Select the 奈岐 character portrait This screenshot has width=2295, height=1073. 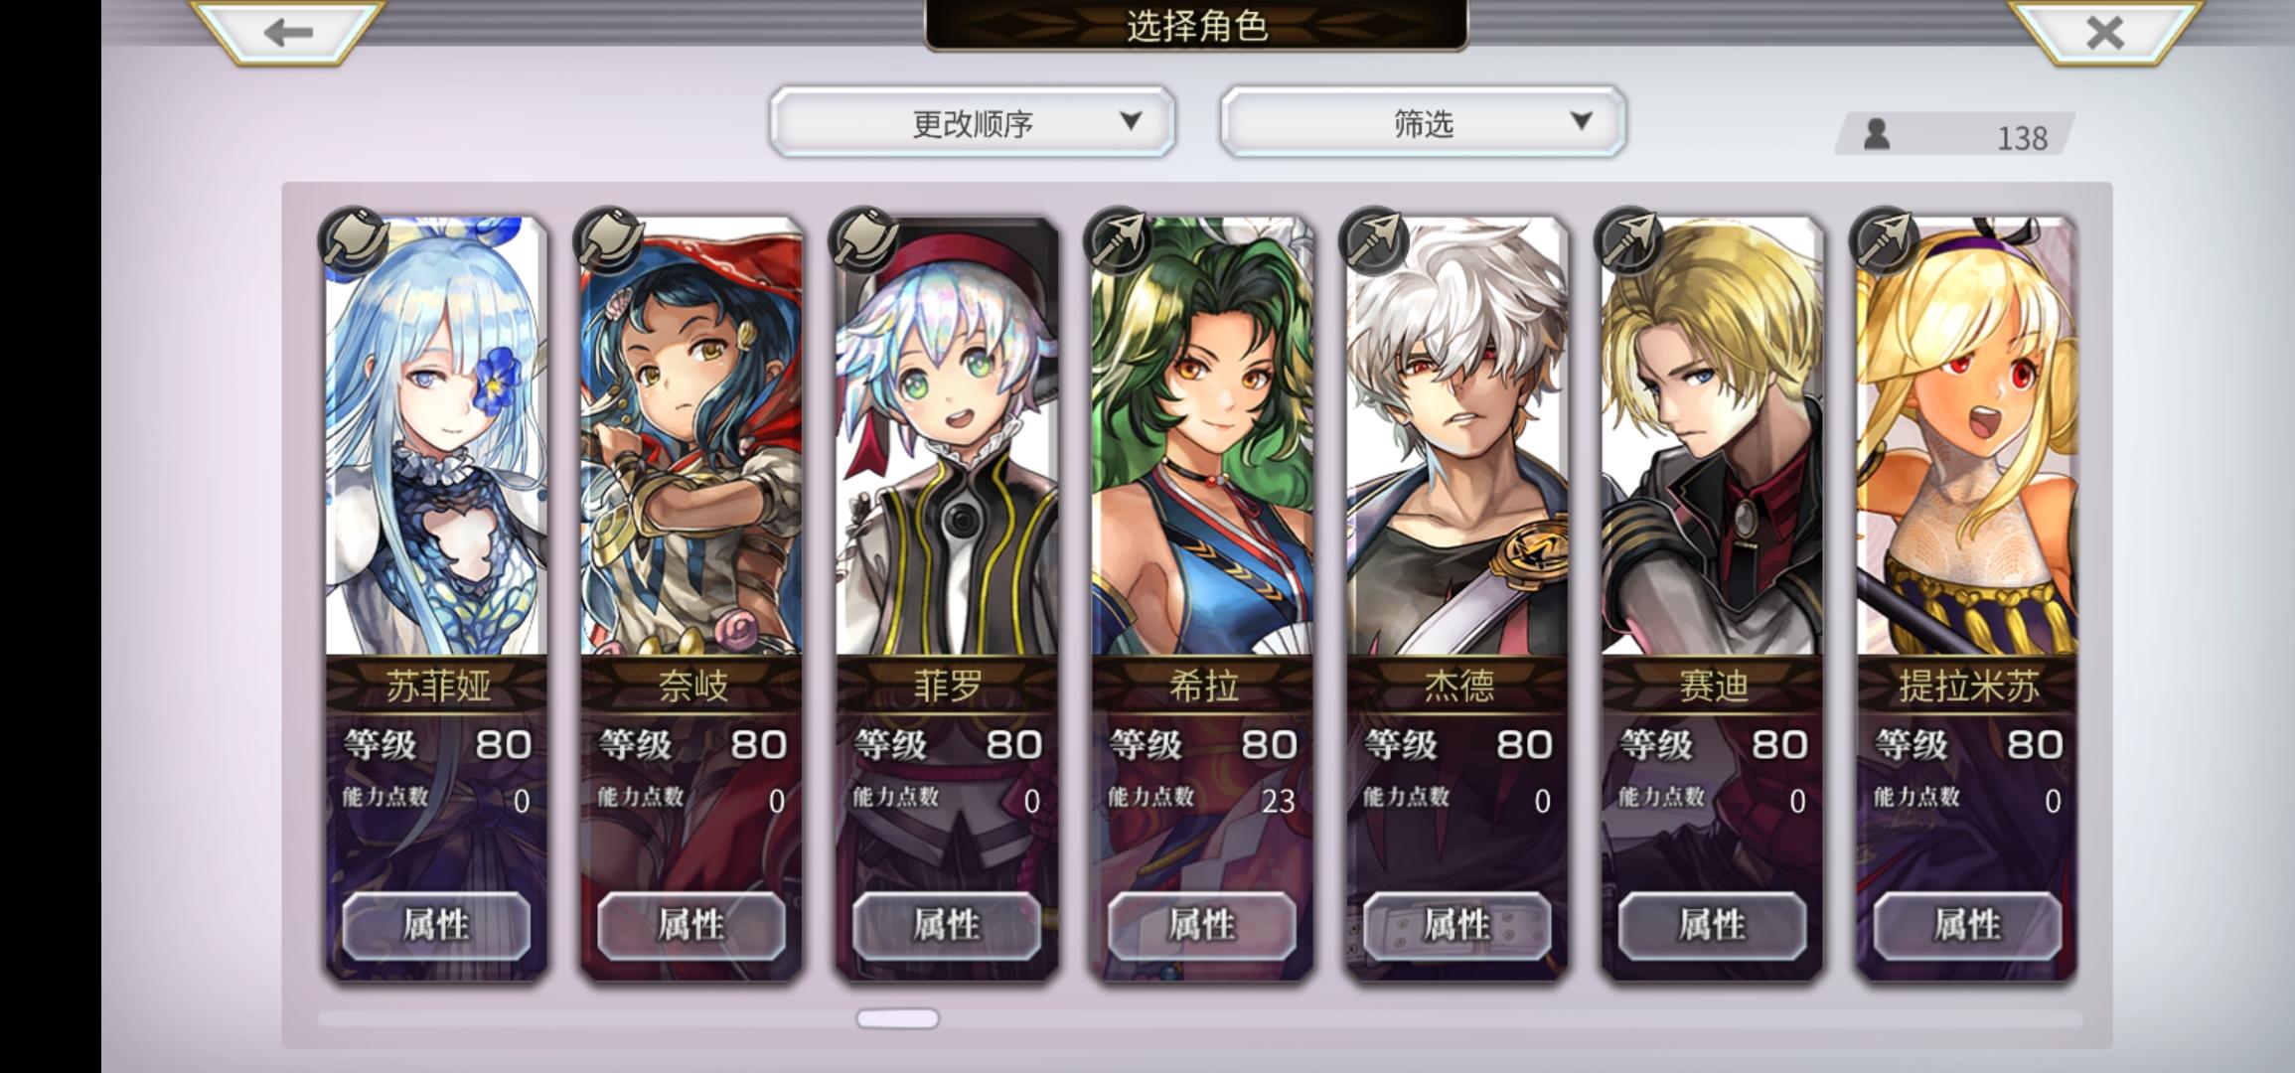coord(691,437)
